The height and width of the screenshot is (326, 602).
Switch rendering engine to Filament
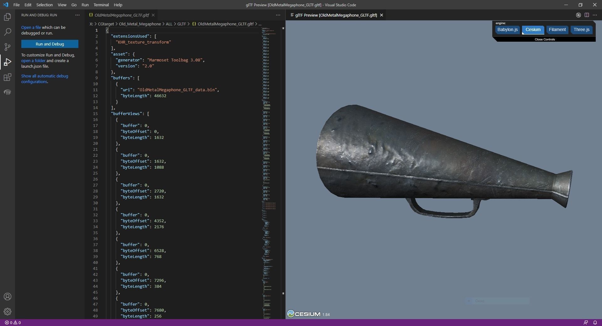557,30
